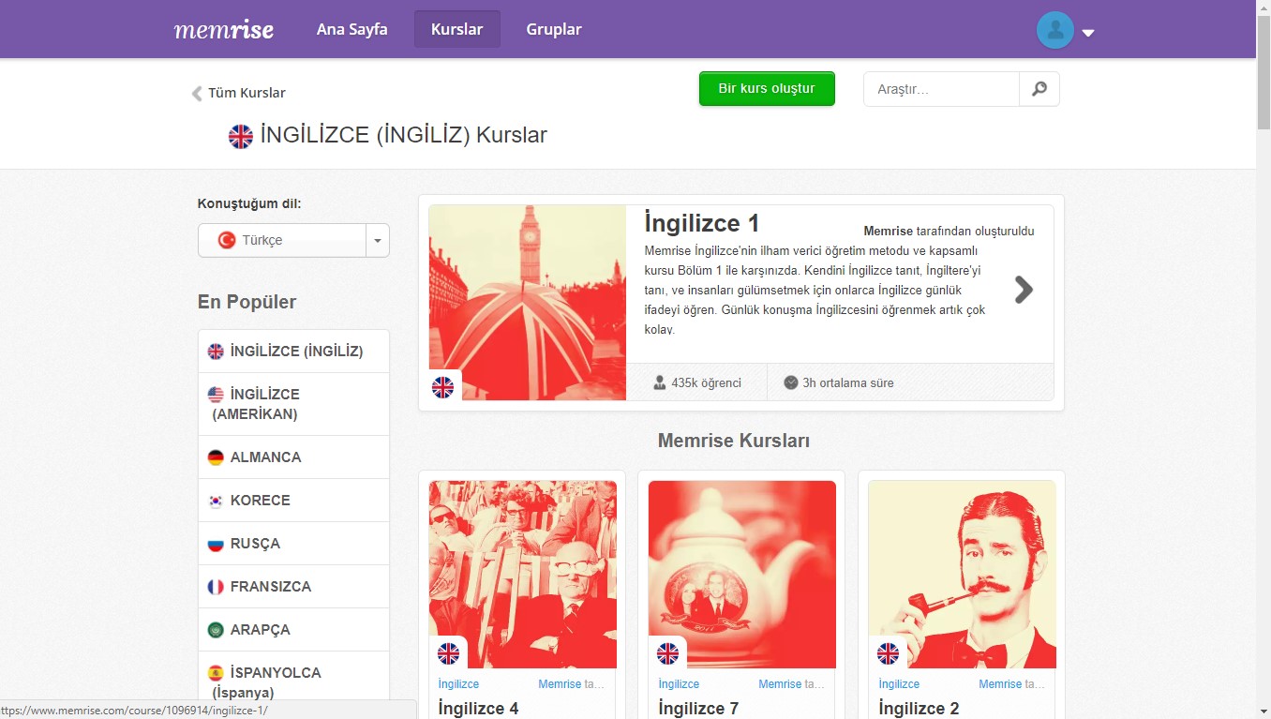Open the İngilizce 7 teapot thumbnail
The image size is (1271, 719).
point(742,575)
